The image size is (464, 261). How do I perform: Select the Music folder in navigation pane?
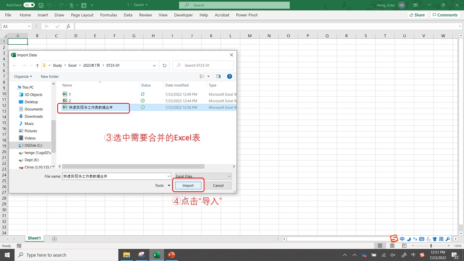[x=29, y=124]
